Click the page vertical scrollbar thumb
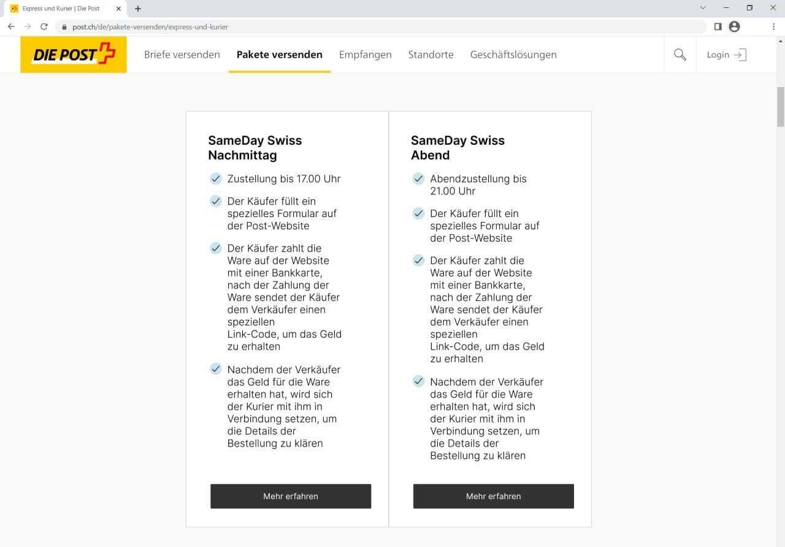 coord(780,106)
